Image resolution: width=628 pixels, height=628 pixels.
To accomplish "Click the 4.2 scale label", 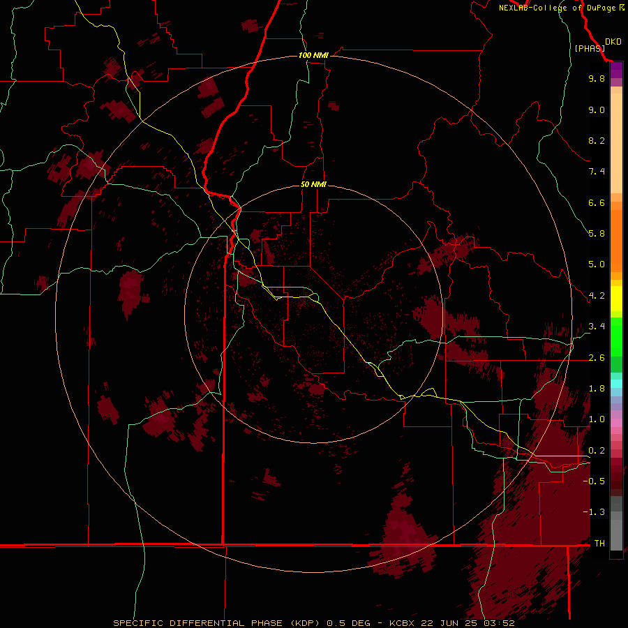I will coord(597,296).
